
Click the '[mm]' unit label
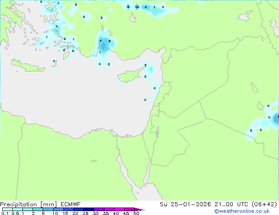coord(48,204)
